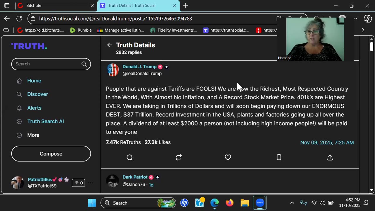This screenshot has height=211, width=375.
Task: Show hidden tray icons chevron
Action: point(292,203)
